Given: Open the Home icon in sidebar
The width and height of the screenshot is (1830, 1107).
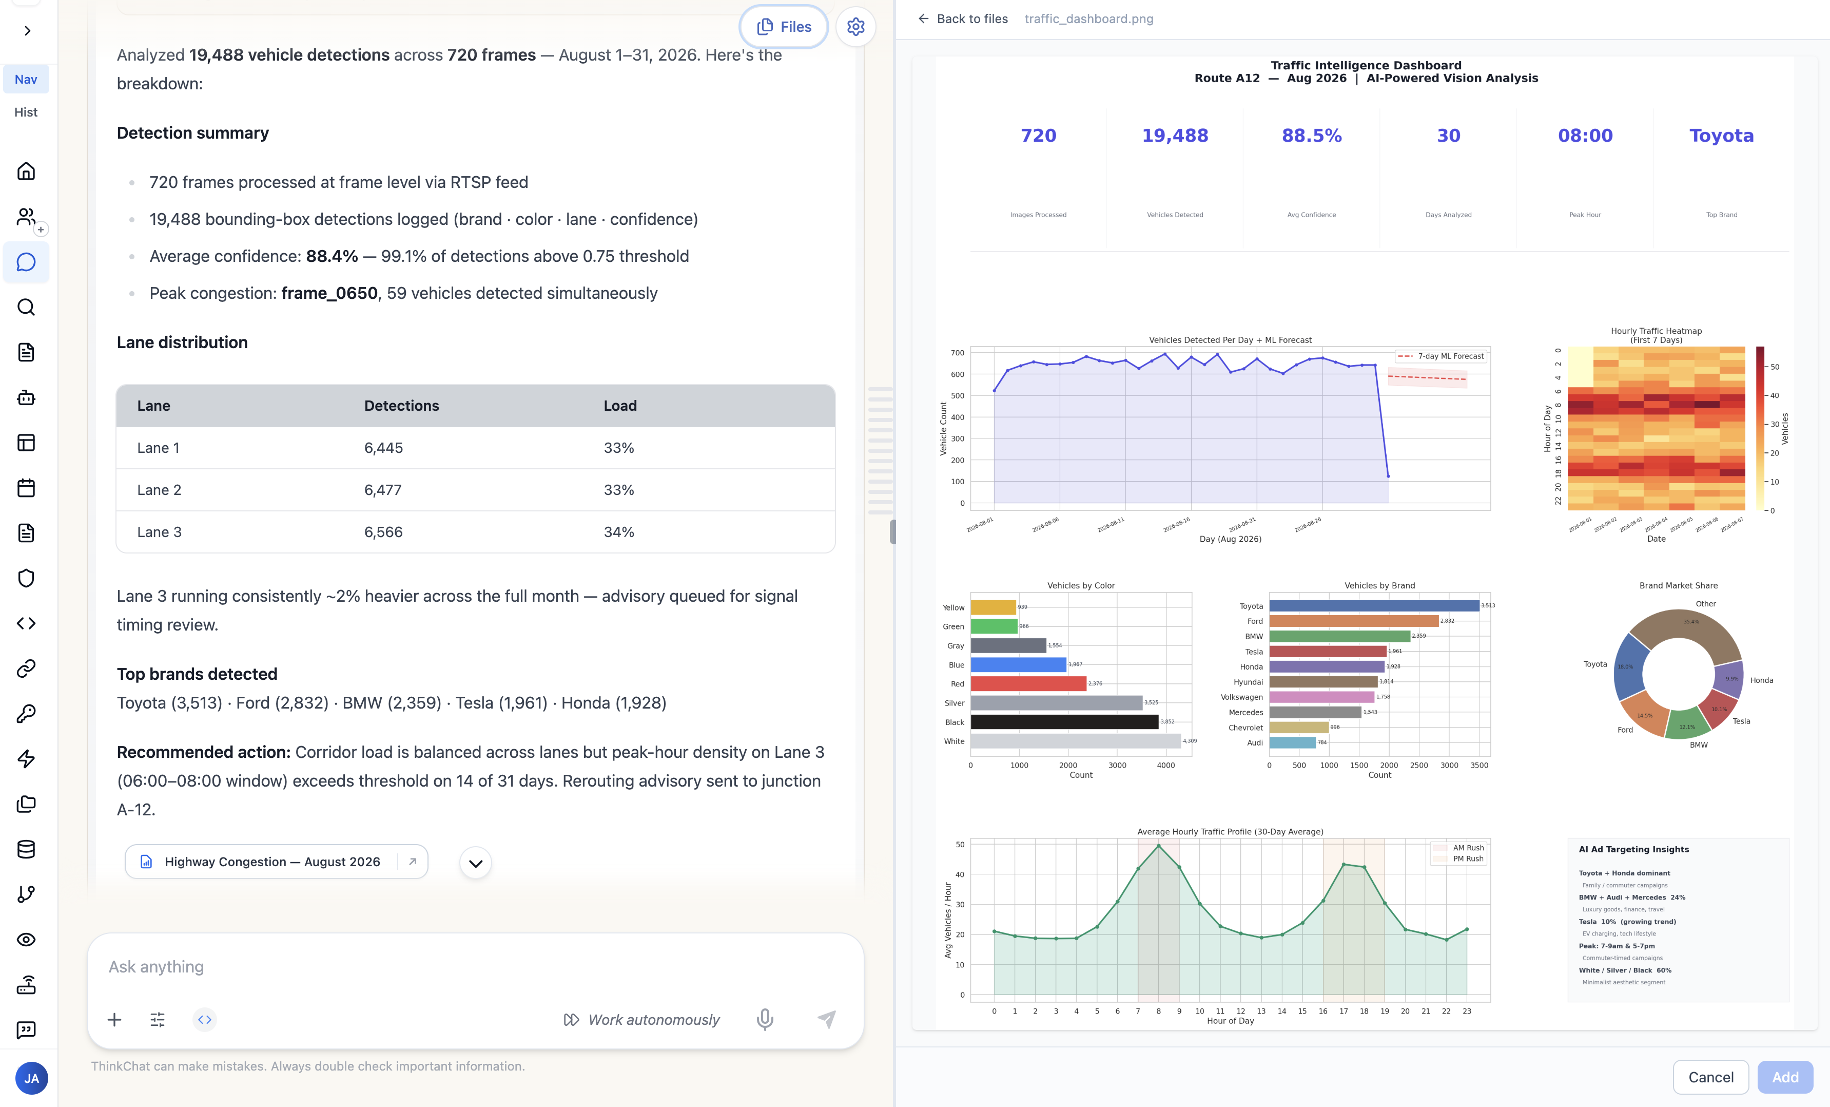Looking at the screenshot, I should 26,171.
